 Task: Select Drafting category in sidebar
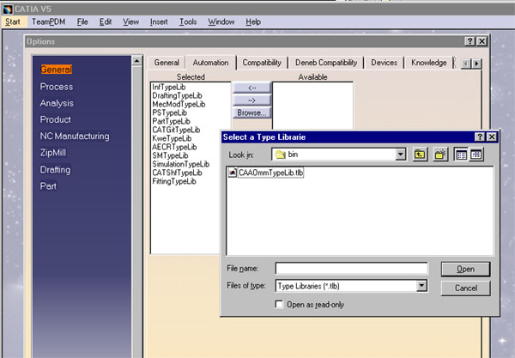tap(55, 170)
